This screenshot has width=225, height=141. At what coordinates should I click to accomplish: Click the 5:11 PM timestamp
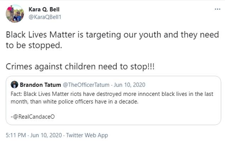tap(15, 135)
